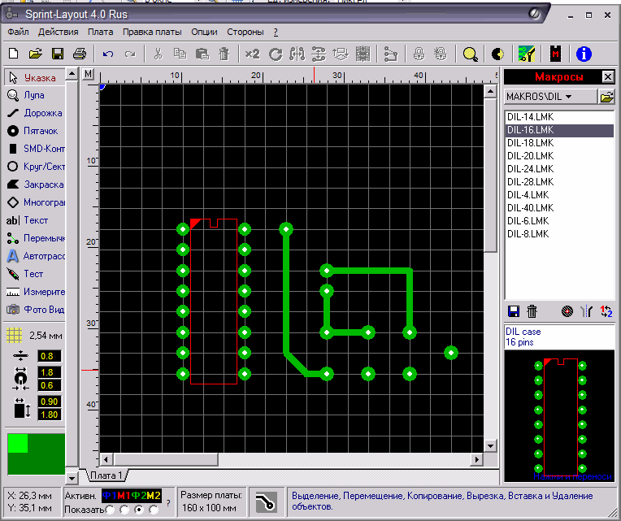Image resolution: width=621 pixels, height=521 pixels.
Task: Select the first Показать layer radio button
Action: point(110,510)
